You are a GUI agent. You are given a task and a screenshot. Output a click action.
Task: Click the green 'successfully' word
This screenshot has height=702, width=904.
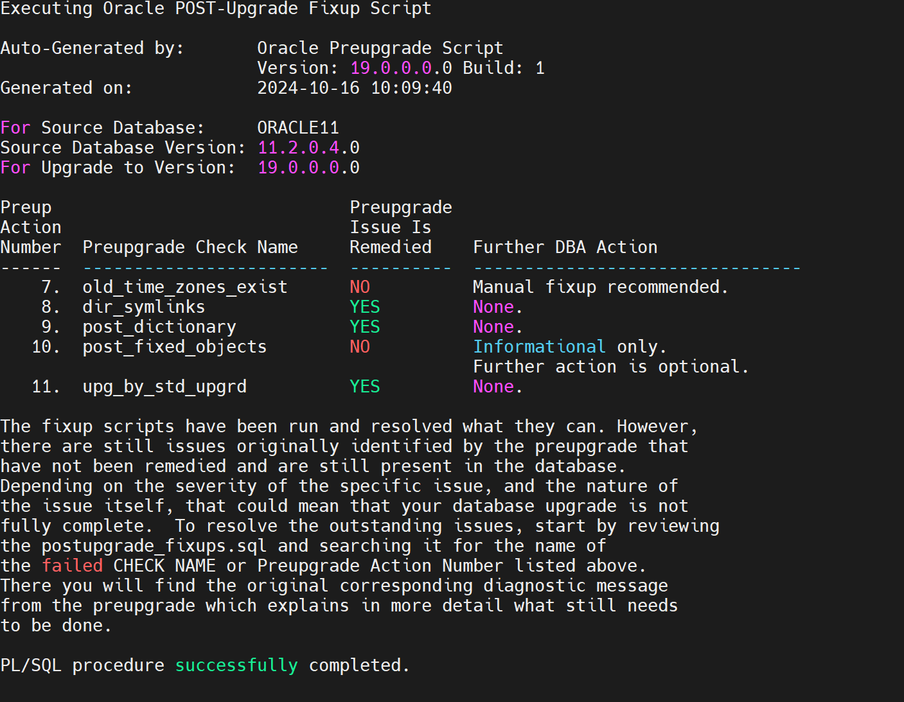pyautogui.click(x=236, y=665)
